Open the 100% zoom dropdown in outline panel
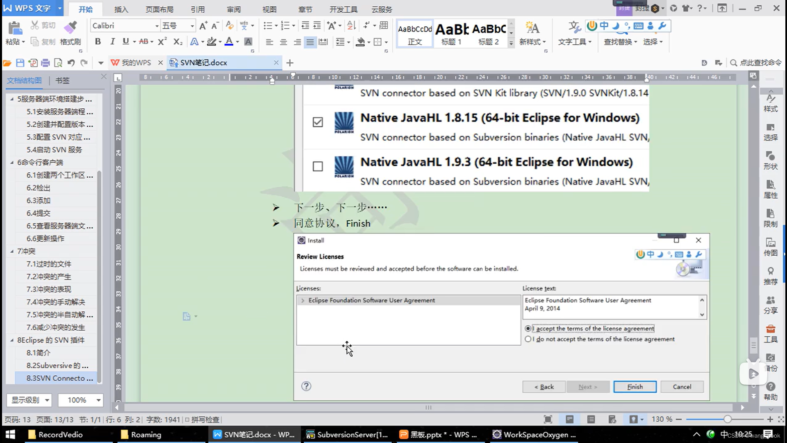 [x=80, y=400]
